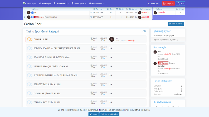The height and width of the screenshot is (117, 209).
Task: Open the Neler yeni menu item
Action: [x=77, y=3]
